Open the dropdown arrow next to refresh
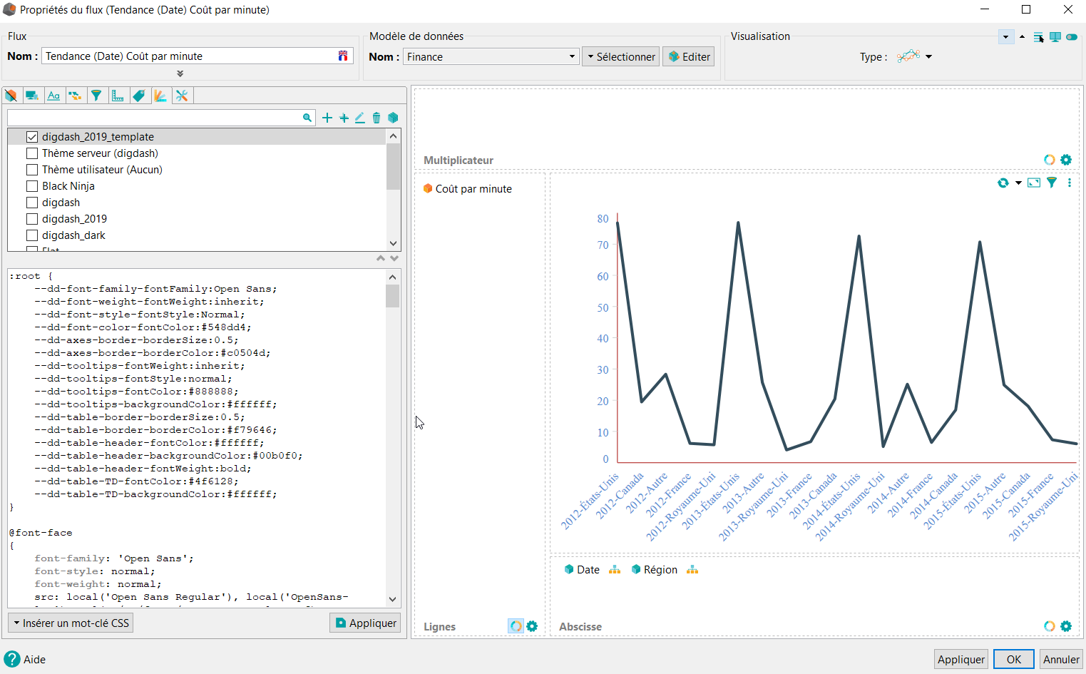 point(1018,183)
